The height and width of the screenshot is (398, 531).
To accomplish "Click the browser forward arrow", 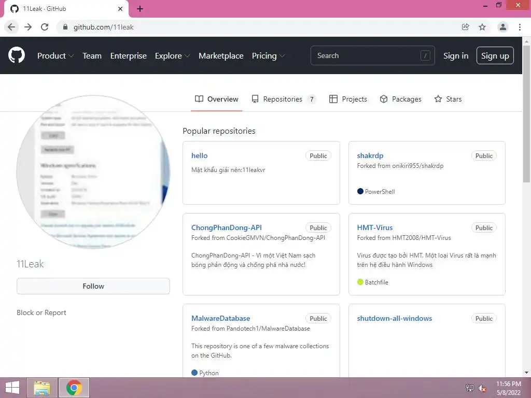I will 28,27.
